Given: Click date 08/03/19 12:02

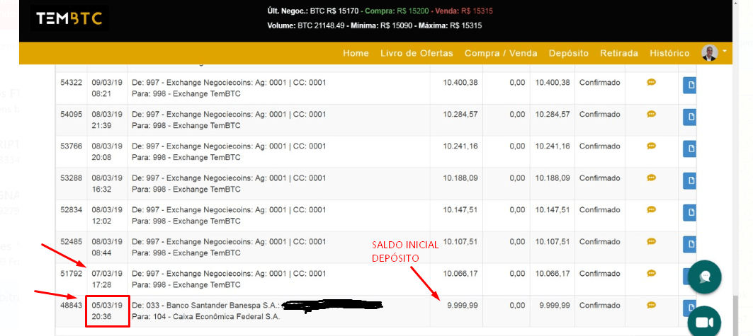Looking at the screenshot, I should pos(107,215).
